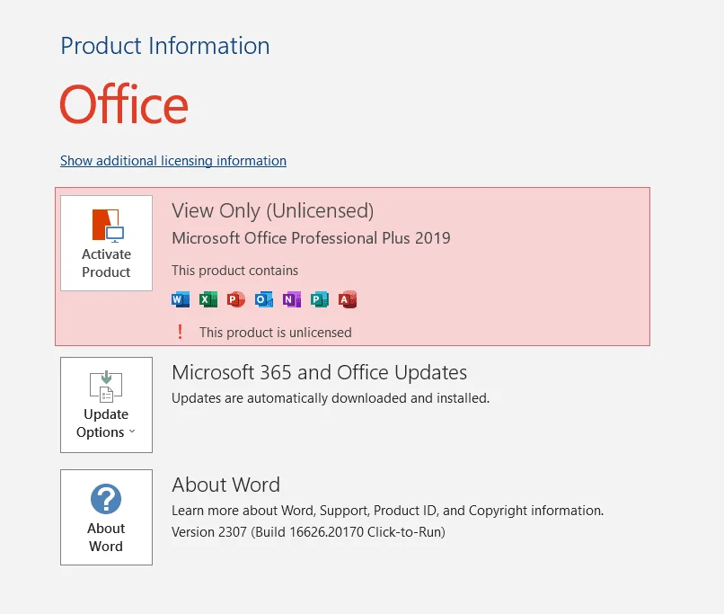
Task: Open Show additional licensing information link
Action: click(173, 161)
